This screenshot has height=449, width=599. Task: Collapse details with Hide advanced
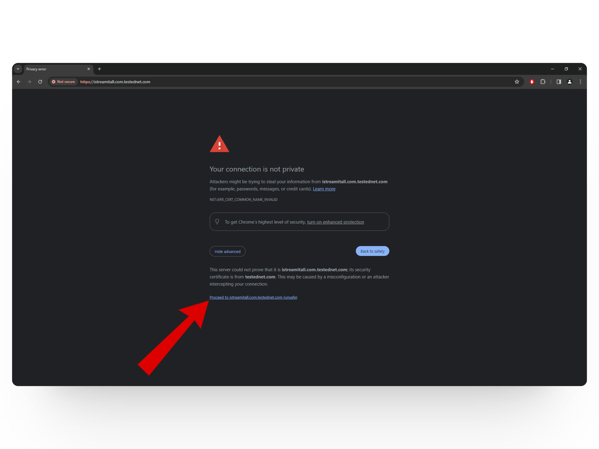click(227, 251)
